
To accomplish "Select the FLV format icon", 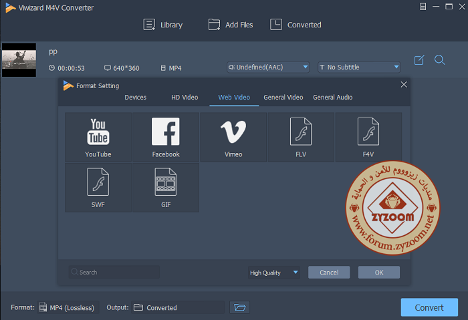I will pos(301,132).
